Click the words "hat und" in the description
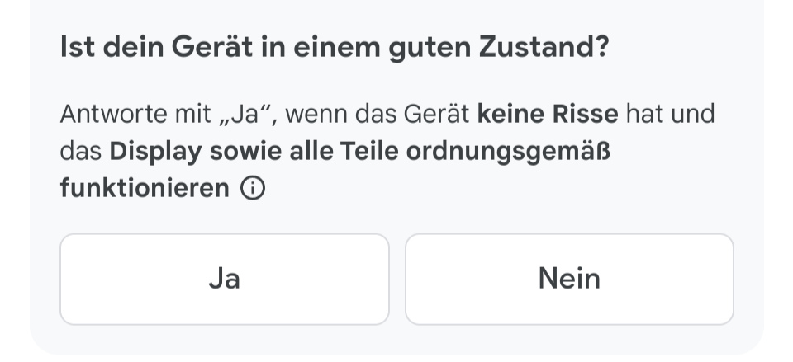Screen dimensions: 793x362 click(670, 114)
